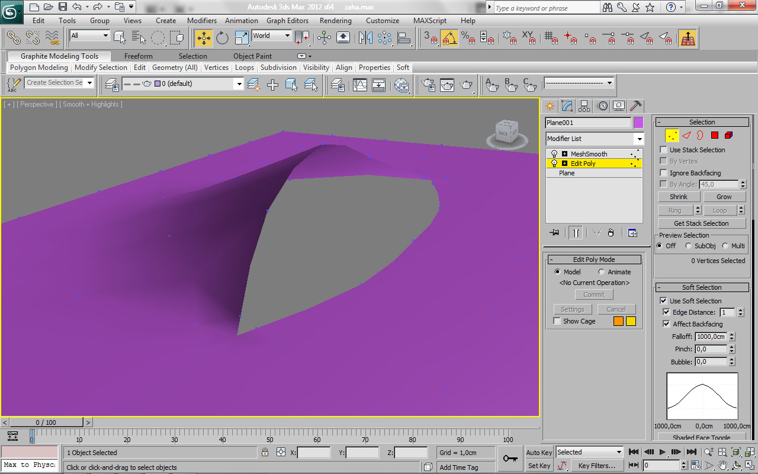Open the Hierarchy command panel tab
Viewport: 758px width, 474px height.
[x=584, y=106]
